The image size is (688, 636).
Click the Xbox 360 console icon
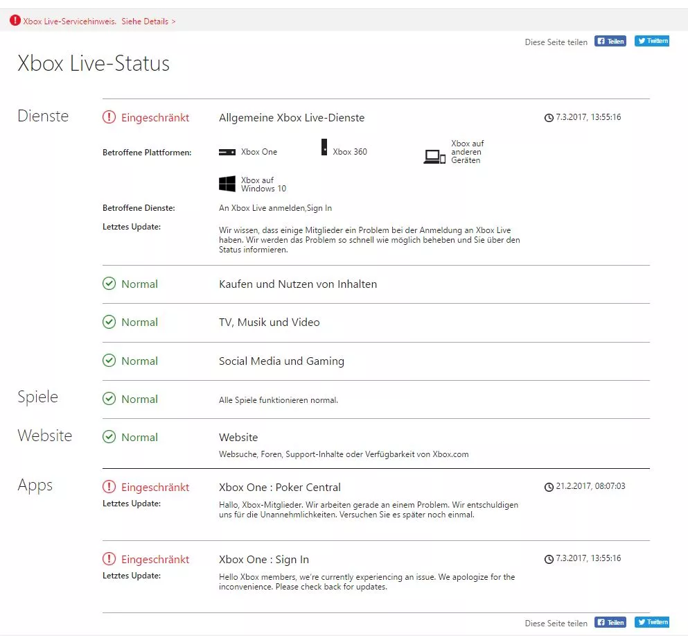pos(324,147)
